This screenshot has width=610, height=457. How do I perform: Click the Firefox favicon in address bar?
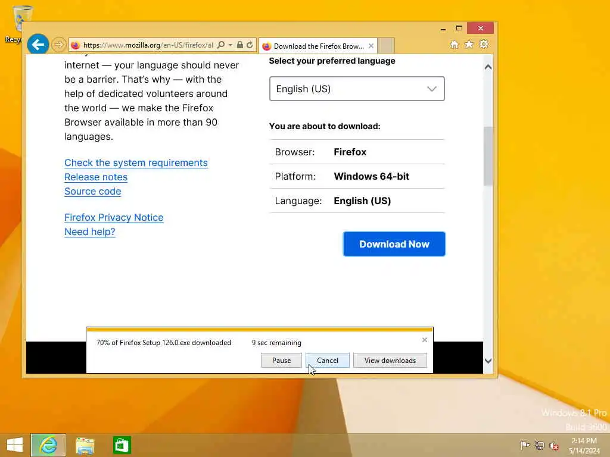pos(76,45)
